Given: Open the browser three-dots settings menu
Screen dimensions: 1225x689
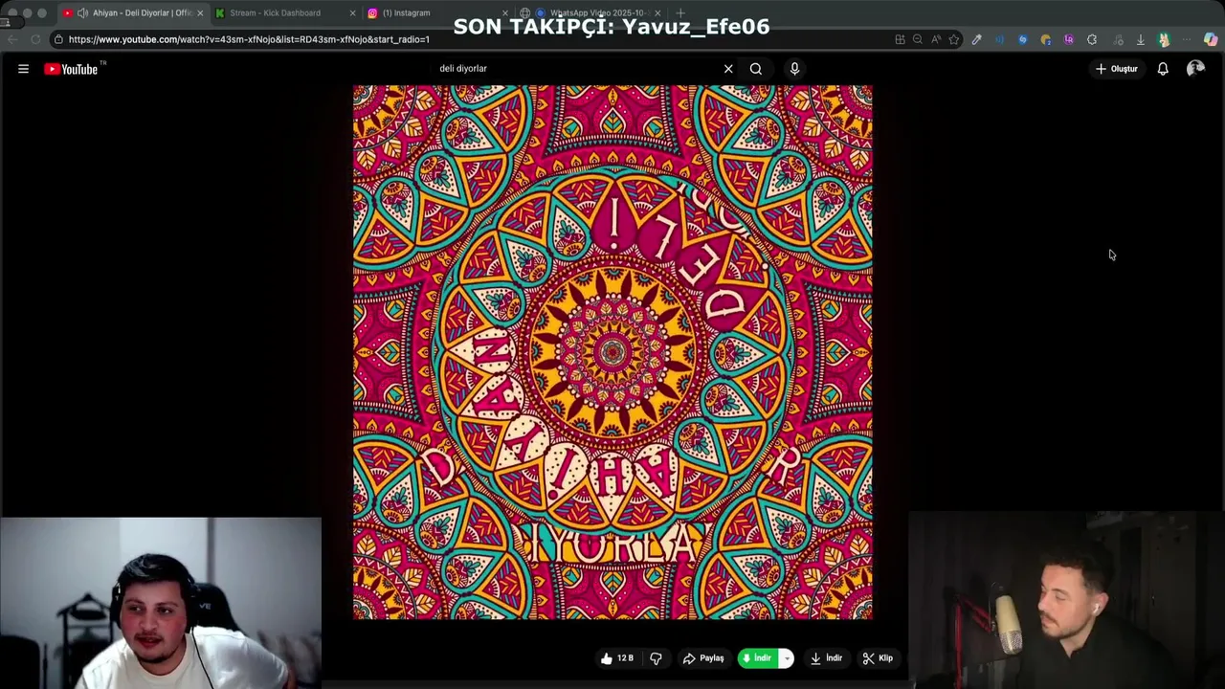Looking at the screenshot, I should pyautogui.click(x=1187, y=39).
